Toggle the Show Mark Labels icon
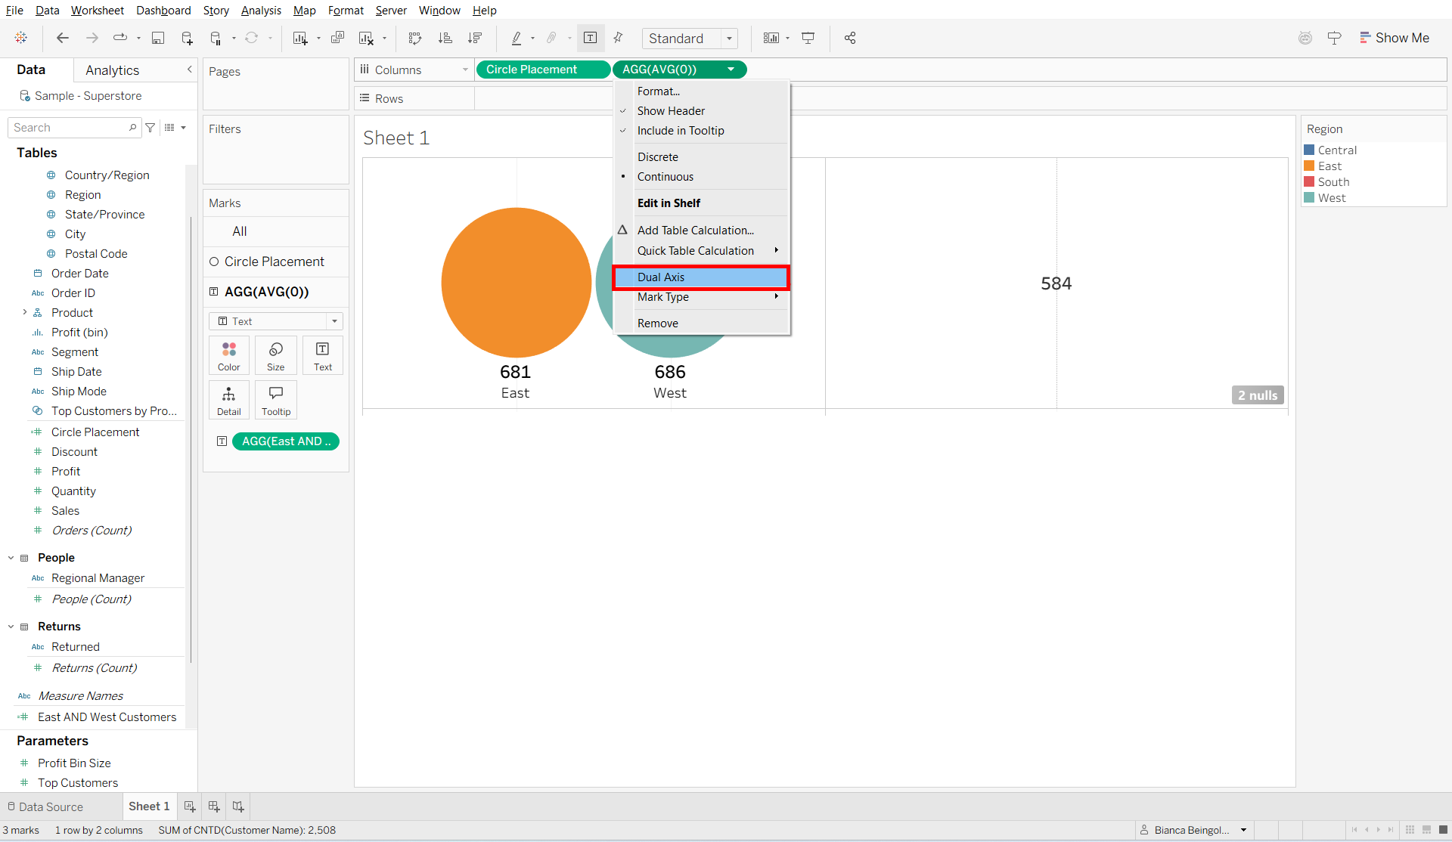 click(591, 38)
